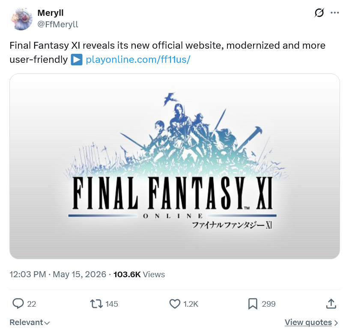The width and height of the screenshot is (349, 334).
Task: Click the reply speech bubble icon
Action: [18, 304]
